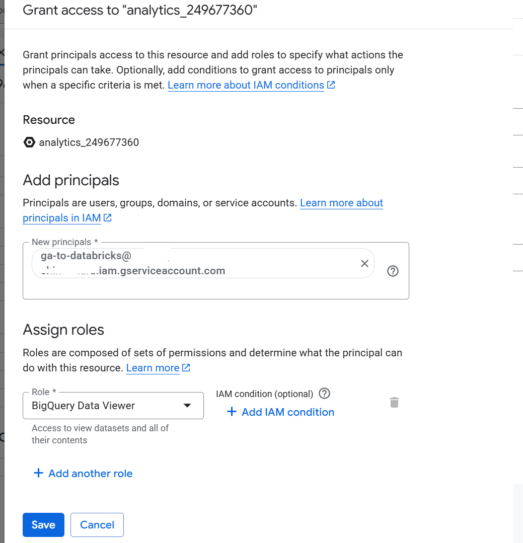Image resolution: width=523 pixels, height=543 pixels.
Task: Delete the role with the trash icon
Action: [395, 403]
